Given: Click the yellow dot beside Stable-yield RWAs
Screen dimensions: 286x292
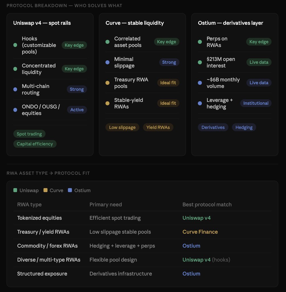Looking at the screenshot, I should pos(107,103).
